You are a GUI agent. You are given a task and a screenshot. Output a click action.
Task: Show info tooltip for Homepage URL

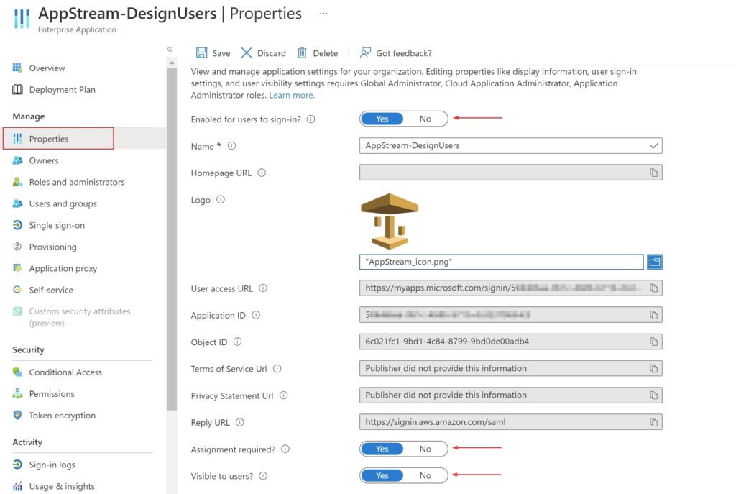pyautogui.click(x=262, y=173)
